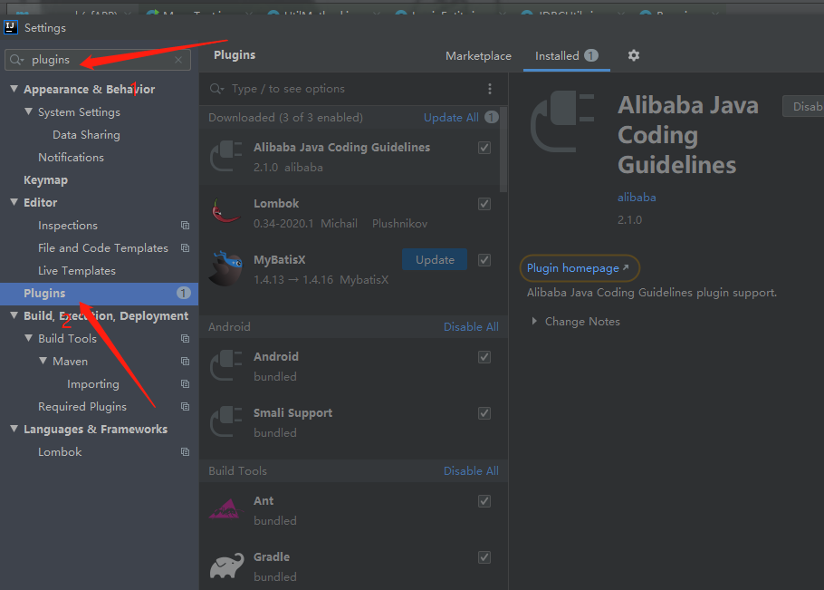Click the project icon beside Maven
Viewport: 824px width, 590px height.
click(185, 361)
